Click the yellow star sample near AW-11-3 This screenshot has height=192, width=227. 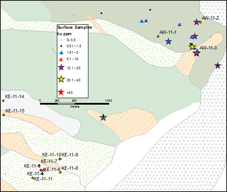(192, 47)
